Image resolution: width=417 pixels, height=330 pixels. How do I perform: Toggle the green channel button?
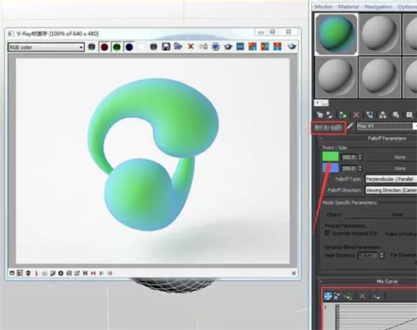117,47
